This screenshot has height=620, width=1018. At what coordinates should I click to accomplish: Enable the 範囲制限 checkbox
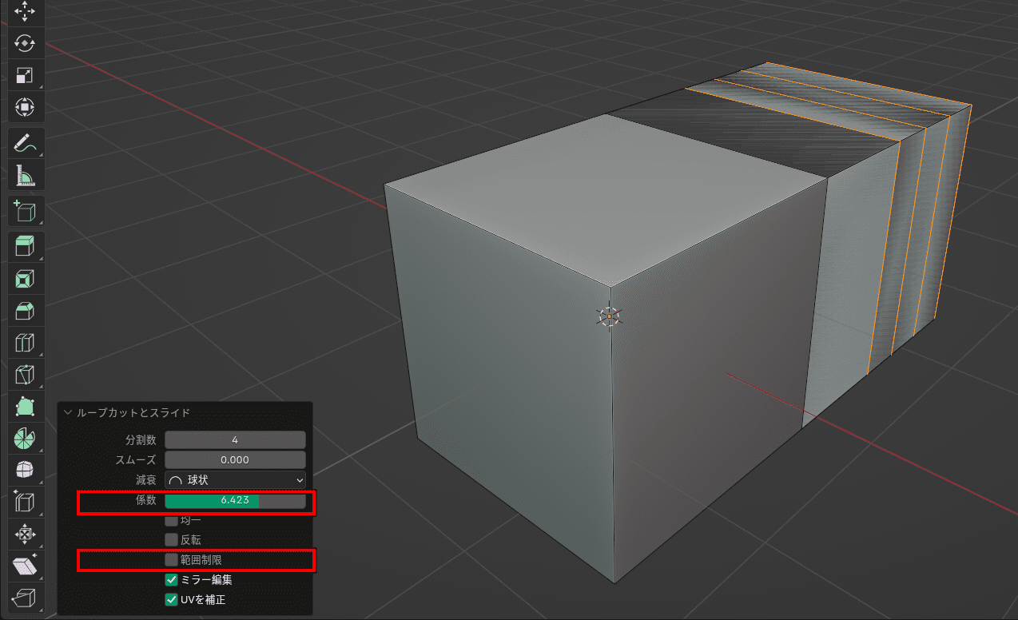(x=171, y=560)
